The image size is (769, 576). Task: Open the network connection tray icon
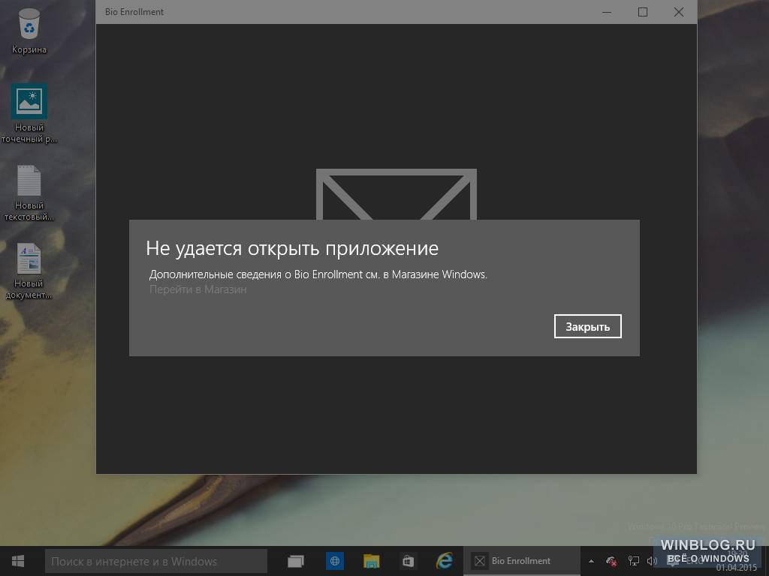(x=634, y=561)
